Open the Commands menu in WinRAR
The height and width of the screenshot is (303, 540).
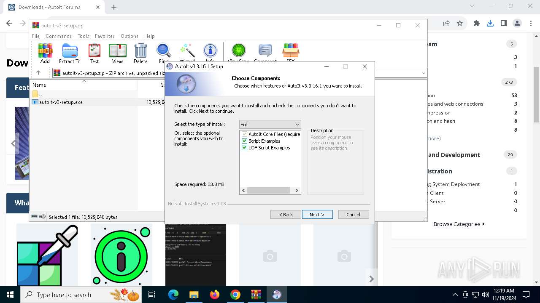pos(59,36)
